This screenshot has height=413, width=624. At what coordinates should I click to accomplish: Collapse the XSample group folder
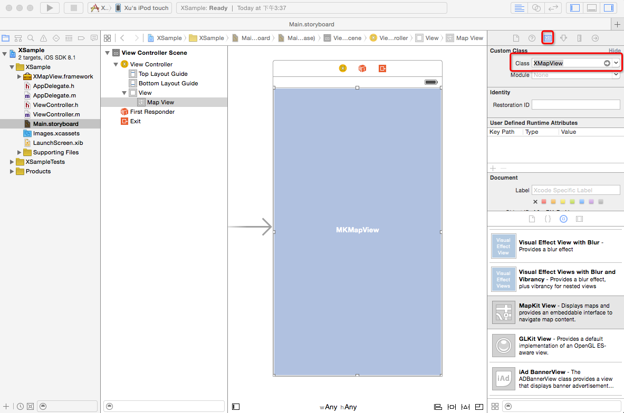(12, 67)
